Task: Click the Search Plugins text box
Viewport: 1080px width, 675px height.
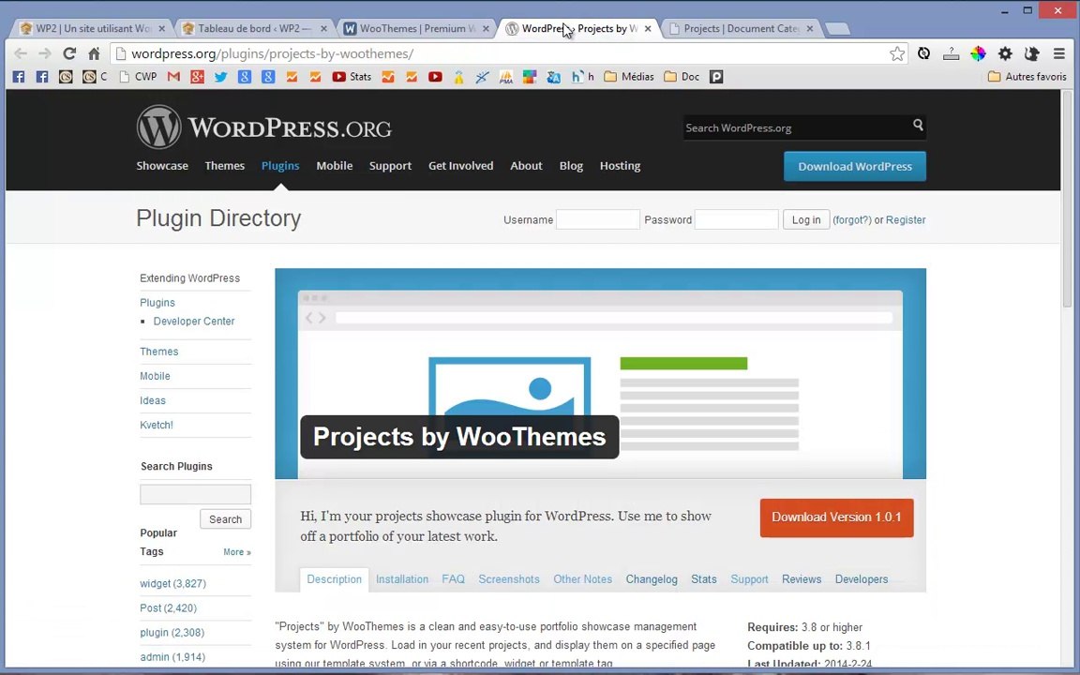Action: pos(196,495)
